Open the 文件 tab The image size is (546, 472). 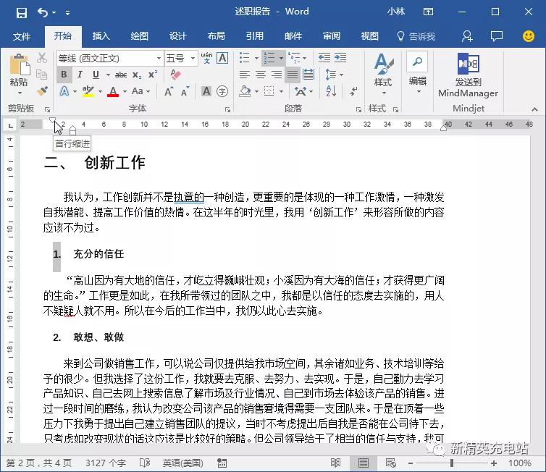point(22,36)
